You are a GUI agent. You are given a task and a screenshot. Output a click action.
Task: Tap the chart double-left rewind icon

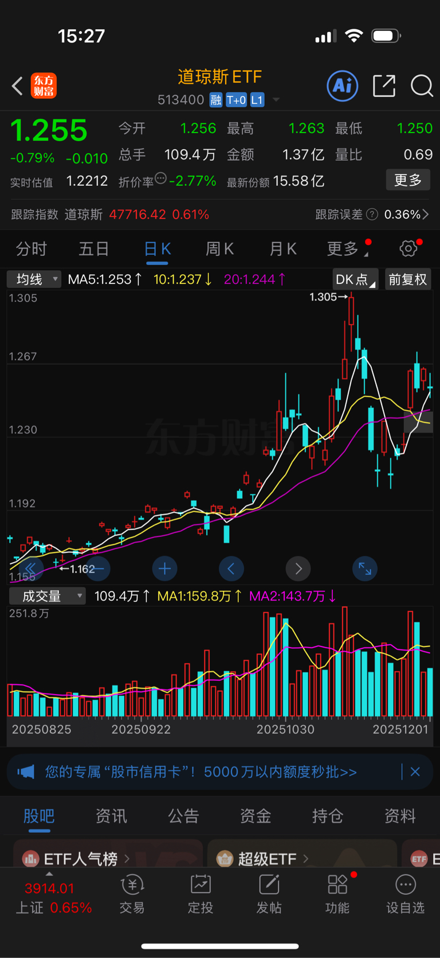point(31,568)
